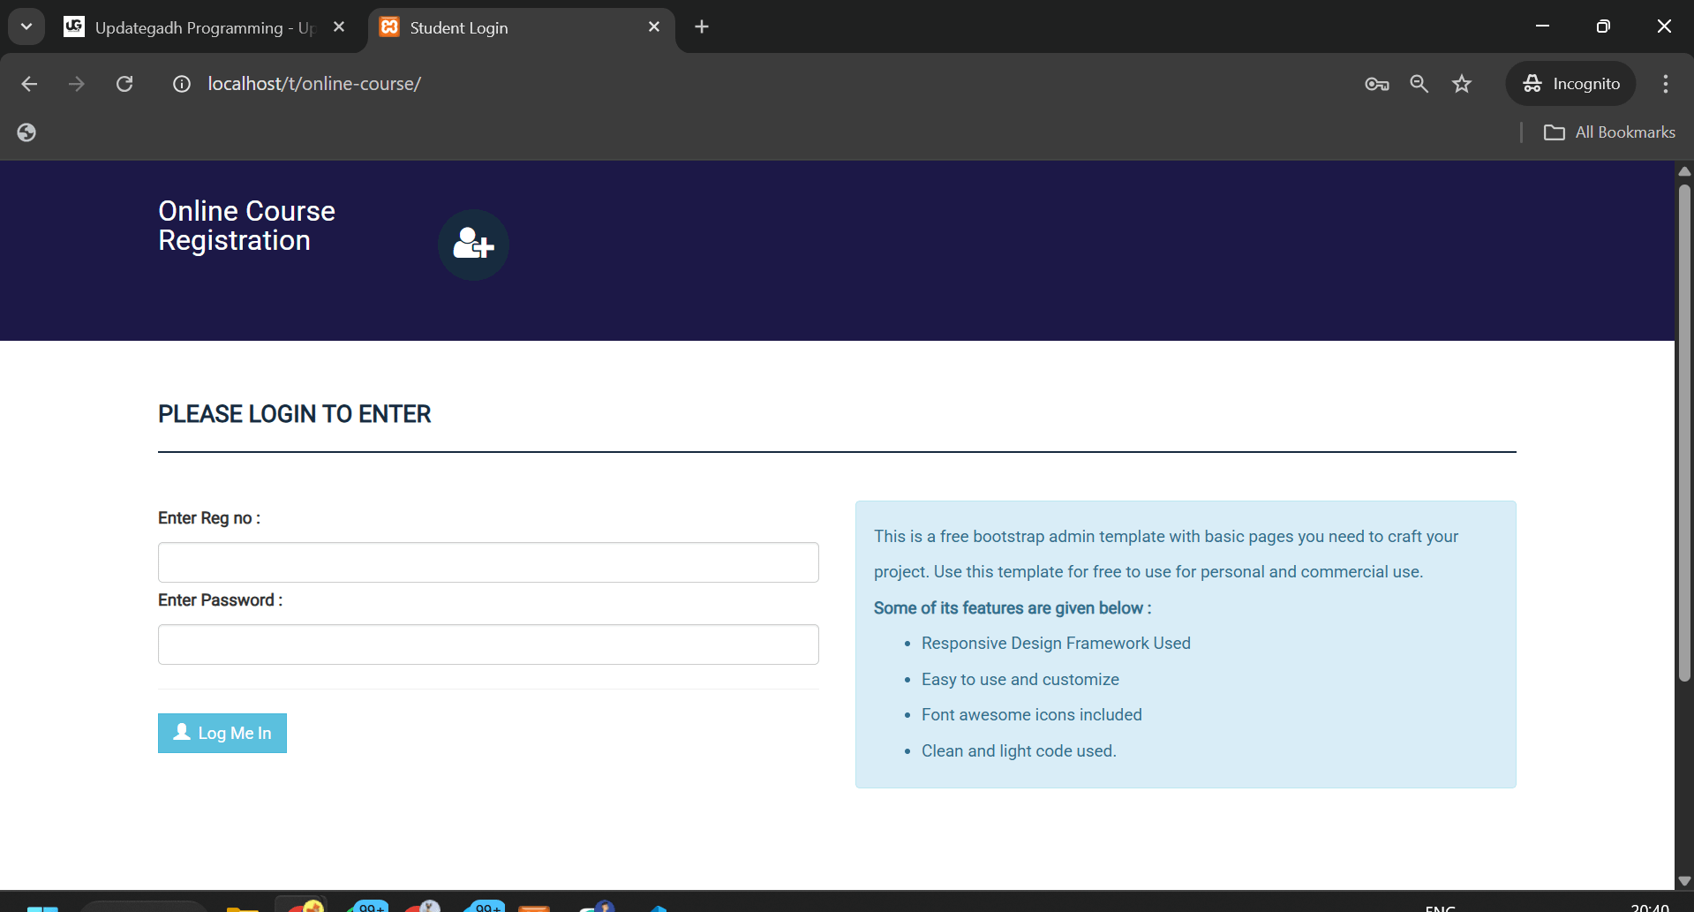
Task: Close the Updategadh Programming tab
Action: 339,27
